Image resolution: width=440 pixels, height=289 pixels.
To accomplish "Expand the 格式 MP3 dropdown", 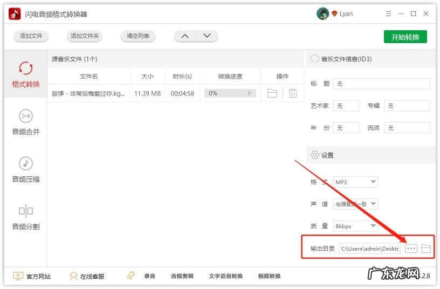I will (x=355, y=182).
